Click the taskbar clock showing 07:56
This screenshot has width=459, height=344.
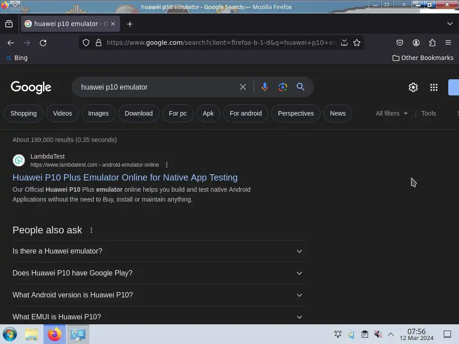click(x=416, y=335)
